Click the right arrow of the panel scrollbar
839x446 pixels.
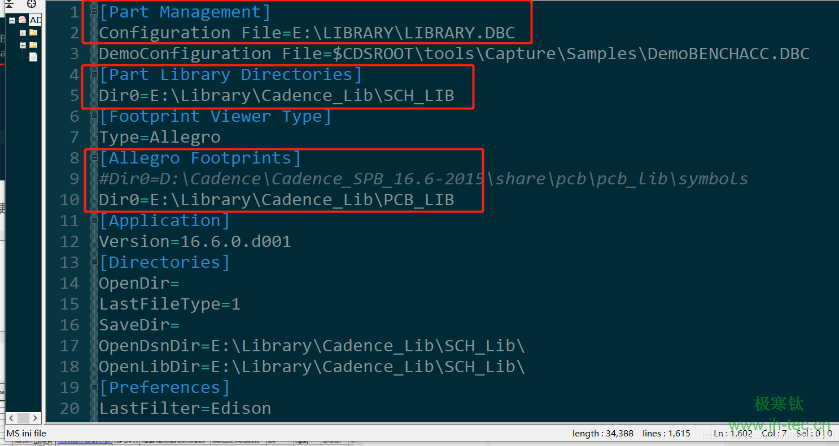[x=35, y=418]
